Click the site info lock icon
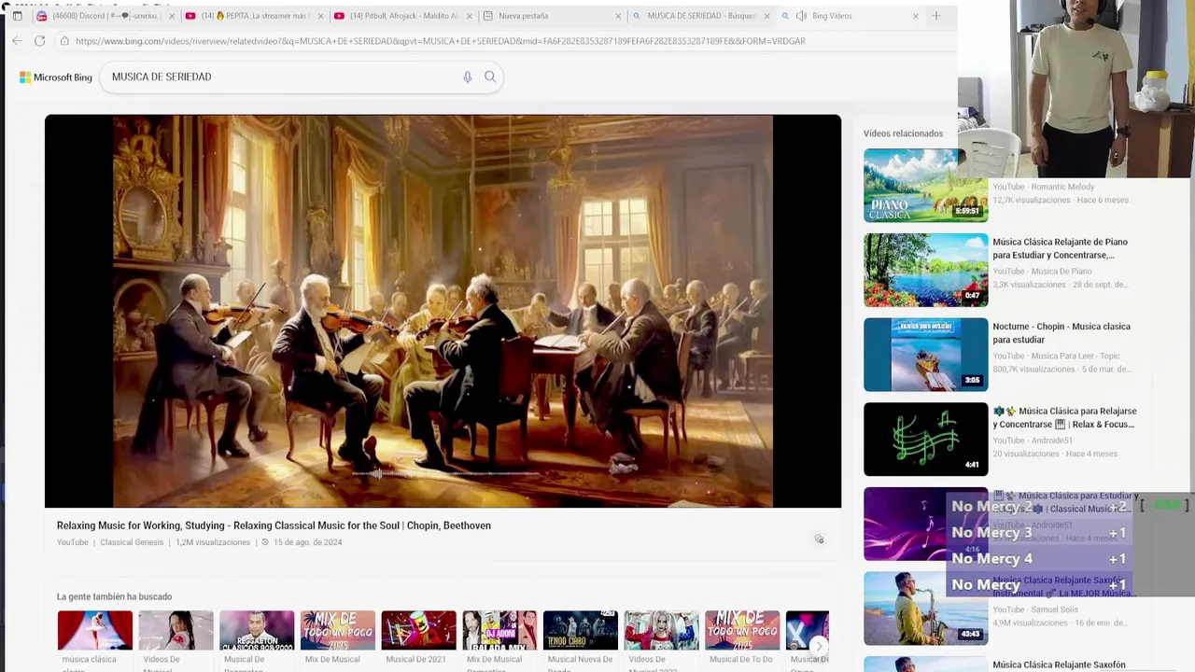This screenshot has width=1195, height=672. [x=63, y=41]
